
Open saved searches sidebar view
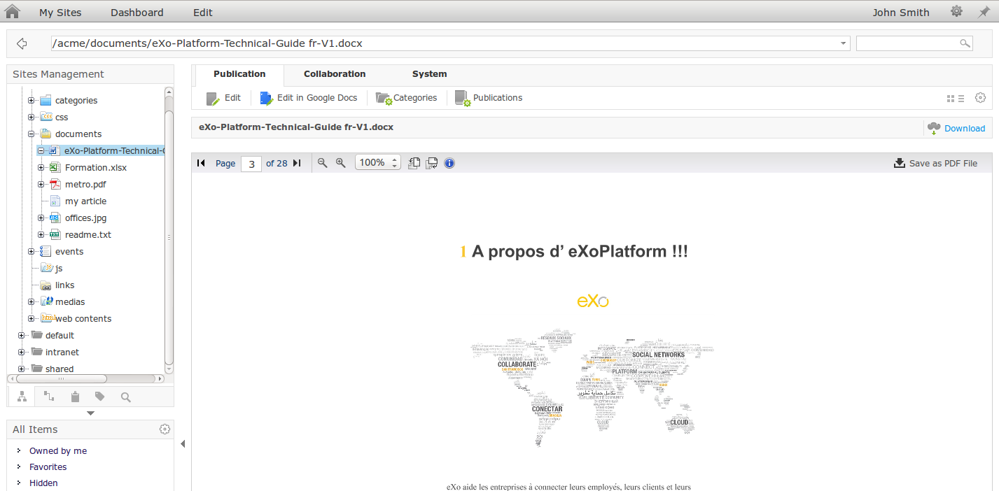pyautogui.click(x=126, y=397)
